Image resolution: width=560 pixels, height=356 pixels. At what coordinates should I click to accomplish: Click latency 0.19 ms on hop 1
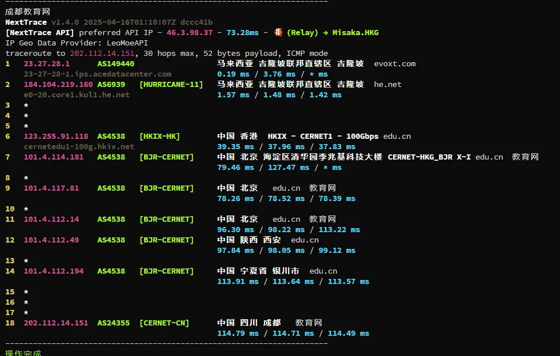click(x=233, y=74)
